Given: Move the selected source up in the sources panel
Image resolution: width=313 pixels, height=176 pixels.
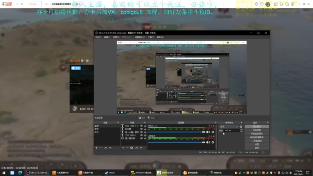Looking at the screenshot, I should click(137, 148).
